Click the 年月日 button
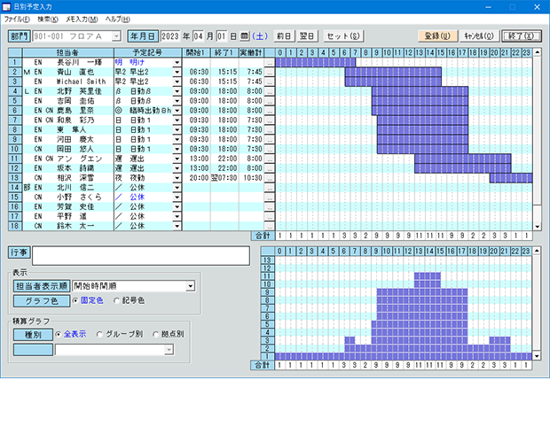550x427 pixels. click(x=143, y=36)
